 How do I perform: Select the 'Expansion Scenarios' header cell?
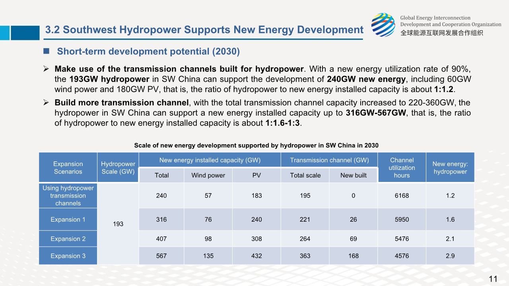[68, 168]
